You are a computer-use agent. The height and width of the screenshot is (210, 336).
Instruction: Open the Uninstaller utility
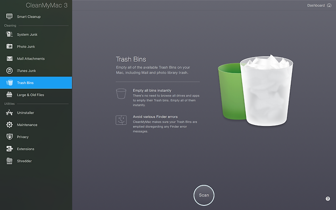[26, 112]
